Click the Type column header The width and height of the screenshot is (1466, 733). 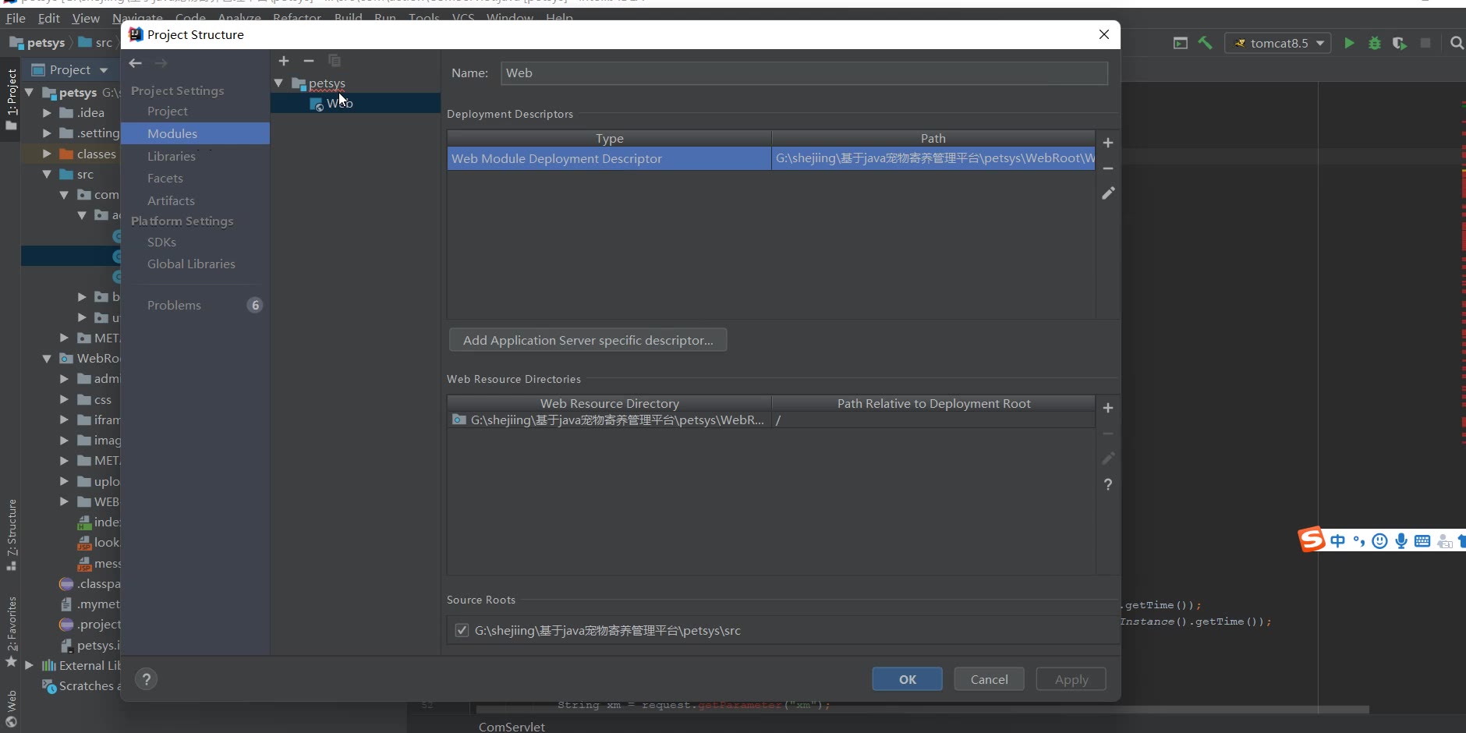pos(610,138)
